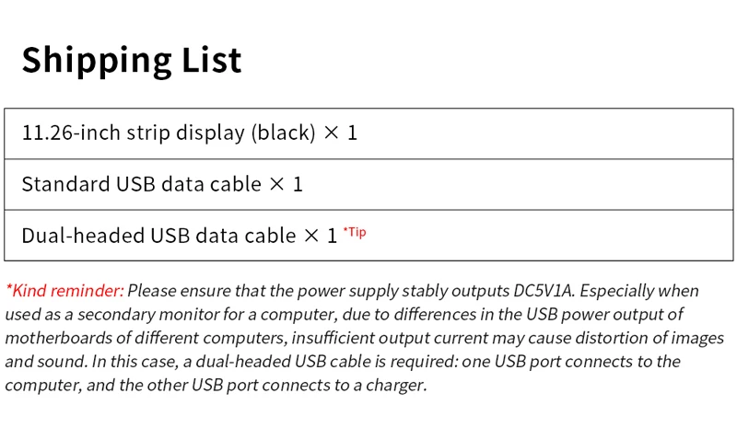Click the red "*Kind reminder:" label
This screenshot has width=737, height=428.
tap(64, 291)
